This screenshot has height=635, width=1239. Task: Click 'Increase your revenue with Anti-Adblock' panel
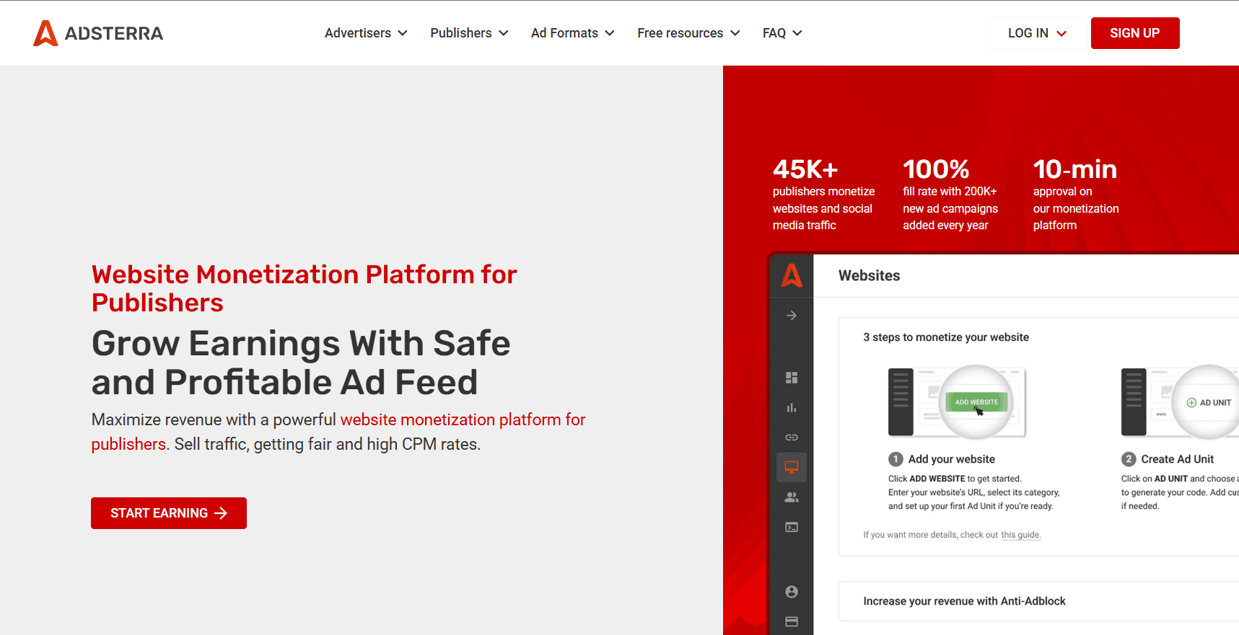click(1038, 601)
